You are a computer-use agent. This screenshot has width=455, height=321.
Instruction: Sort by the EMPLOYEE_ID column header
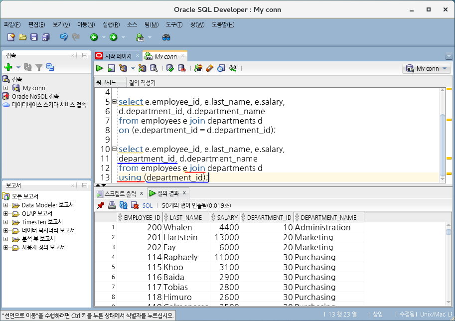pyautogui.click(x=140, y=217)
